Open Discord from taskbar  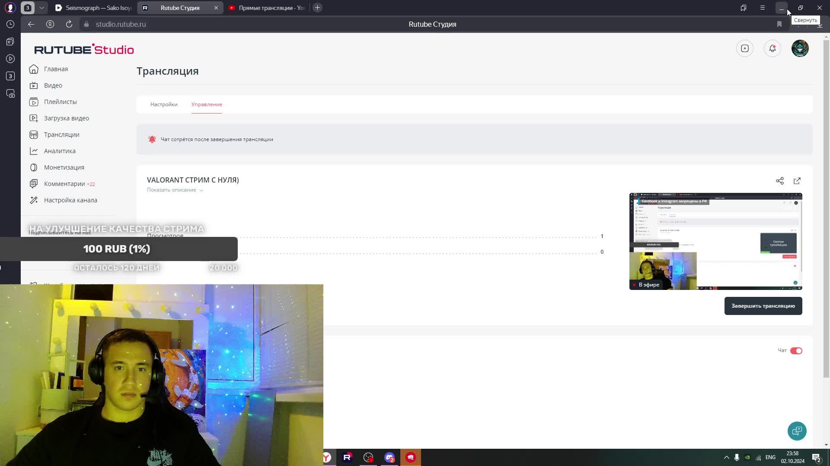click(x=389, y=457)
